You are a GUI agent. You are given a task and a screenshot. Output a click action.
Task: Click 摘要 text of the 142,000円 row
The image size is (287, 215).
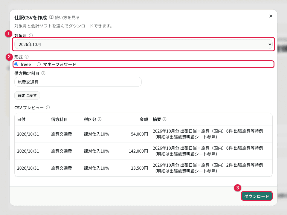click(x=208, y=151)
